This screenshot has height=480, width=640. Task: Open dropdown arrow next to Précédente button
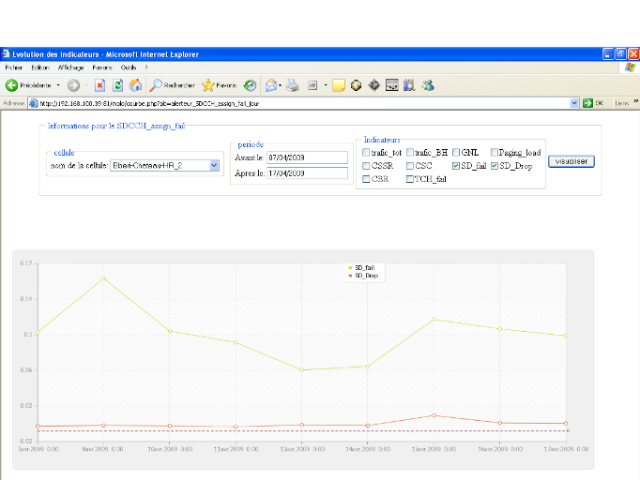tap(58, 85)
